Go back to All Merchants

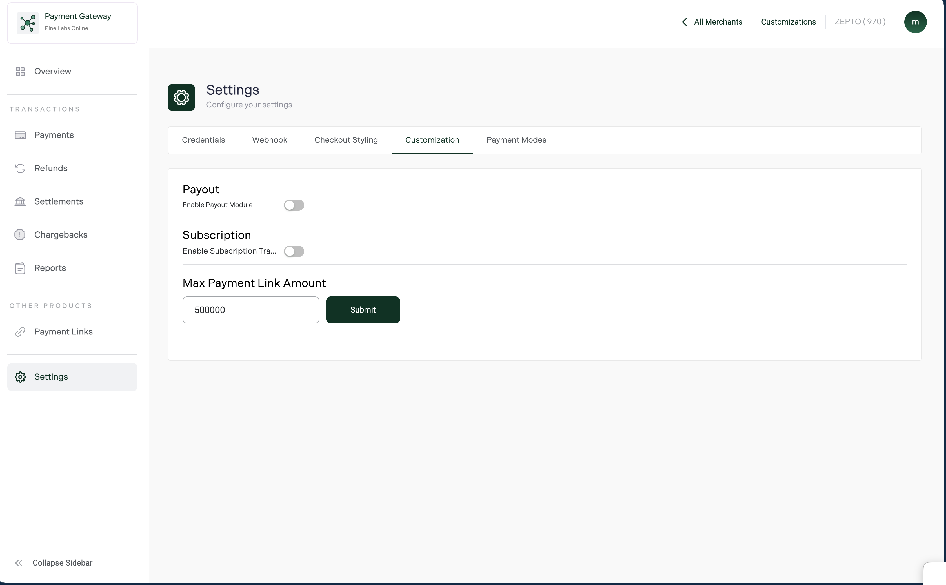click(x=712, y=22)
